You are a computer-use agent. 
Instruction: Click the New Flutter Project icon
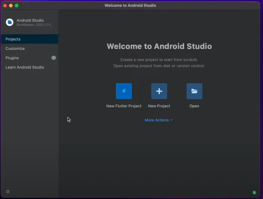tap(124, 91)
